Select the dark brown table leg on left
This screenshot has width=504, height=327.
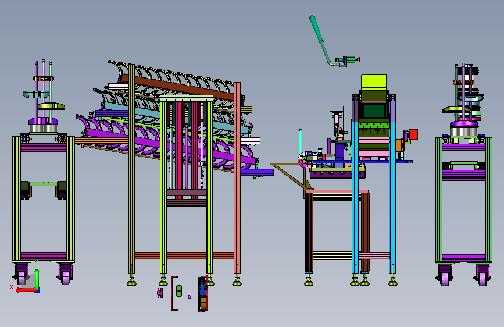click(309, 232)
